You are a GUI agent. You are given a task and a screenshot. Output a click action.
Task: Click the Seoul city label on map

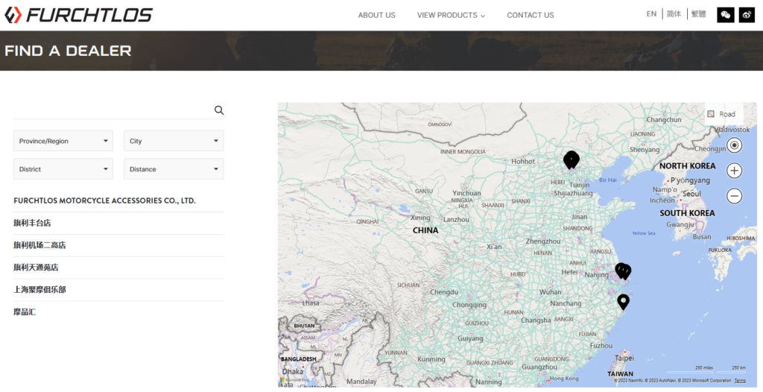(691, 194)
